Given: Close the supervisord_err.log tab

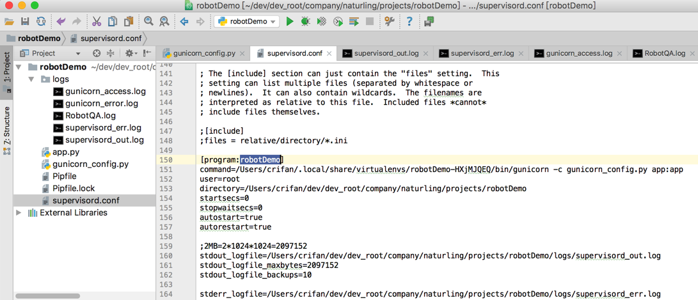Looking at the screenshot, I should (521, 54).
